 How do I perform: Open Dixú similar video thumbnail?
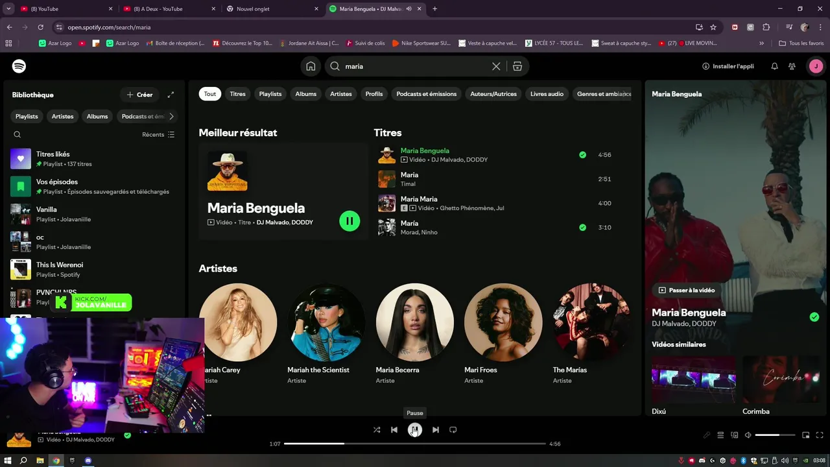click(694, 379)
